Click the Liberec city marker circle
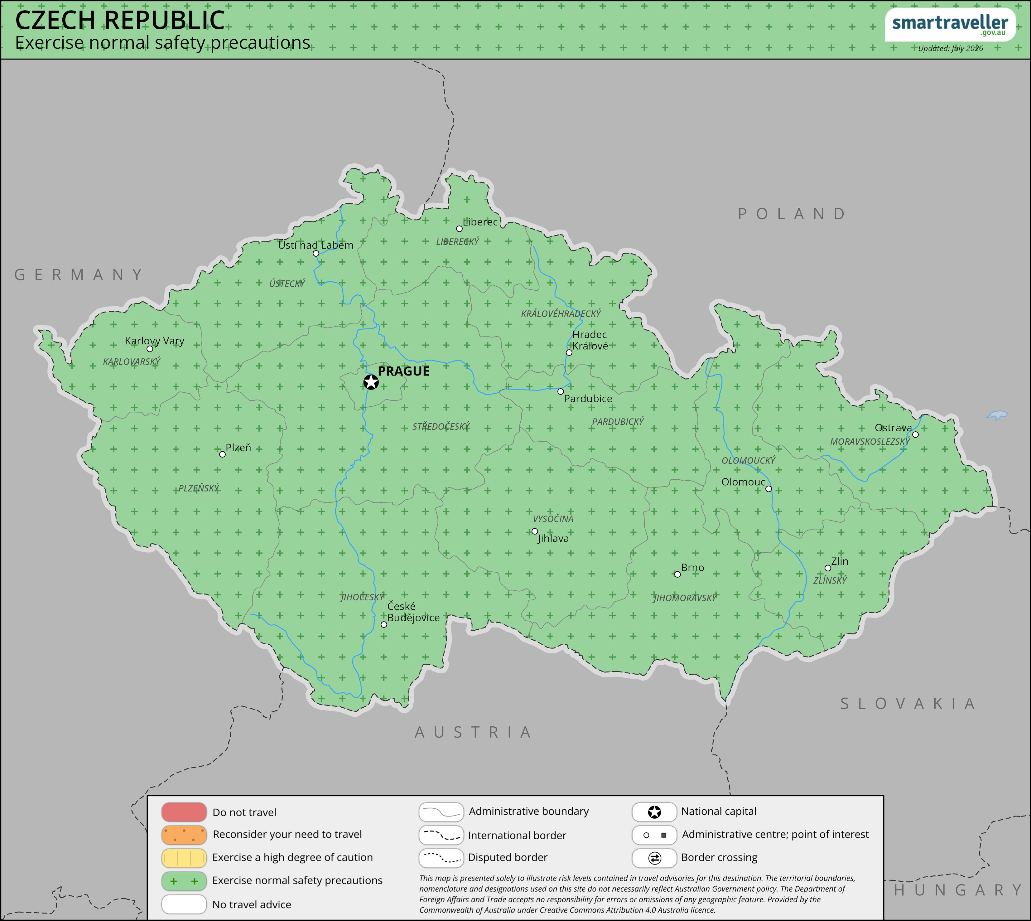 tap(459, 229)
